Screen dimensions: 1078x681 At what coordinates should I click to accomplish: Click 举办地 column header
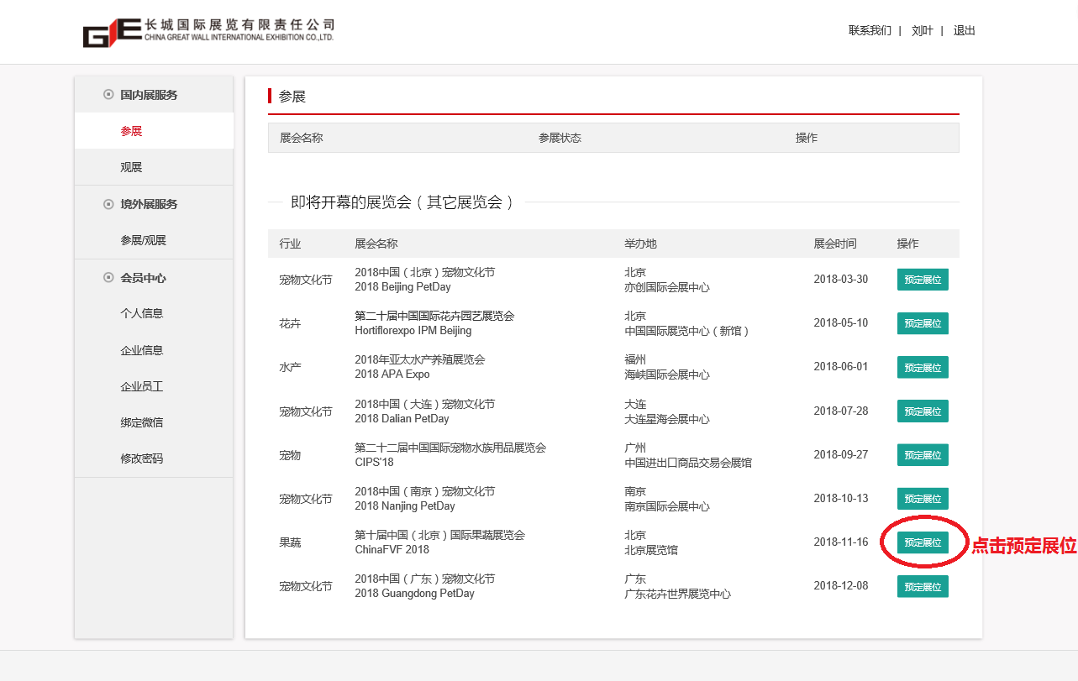click(x=640, y=244)
